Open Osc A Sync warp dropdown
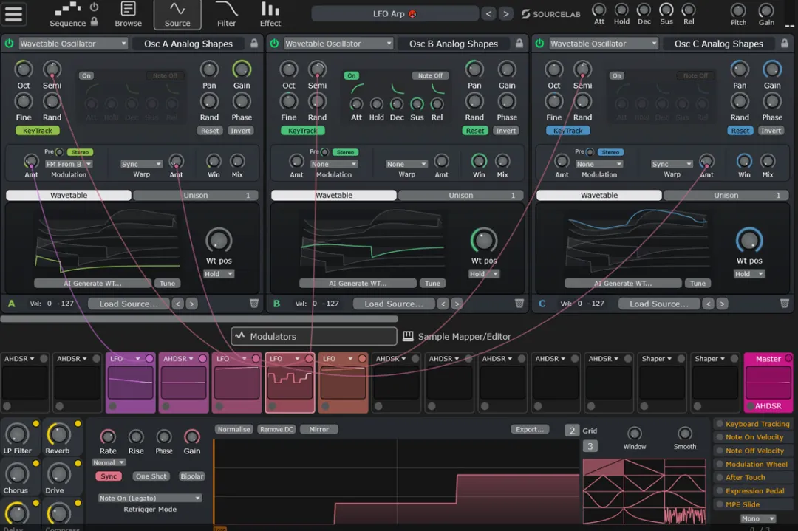Screen dimensions: 798x531 pos(141,164)
